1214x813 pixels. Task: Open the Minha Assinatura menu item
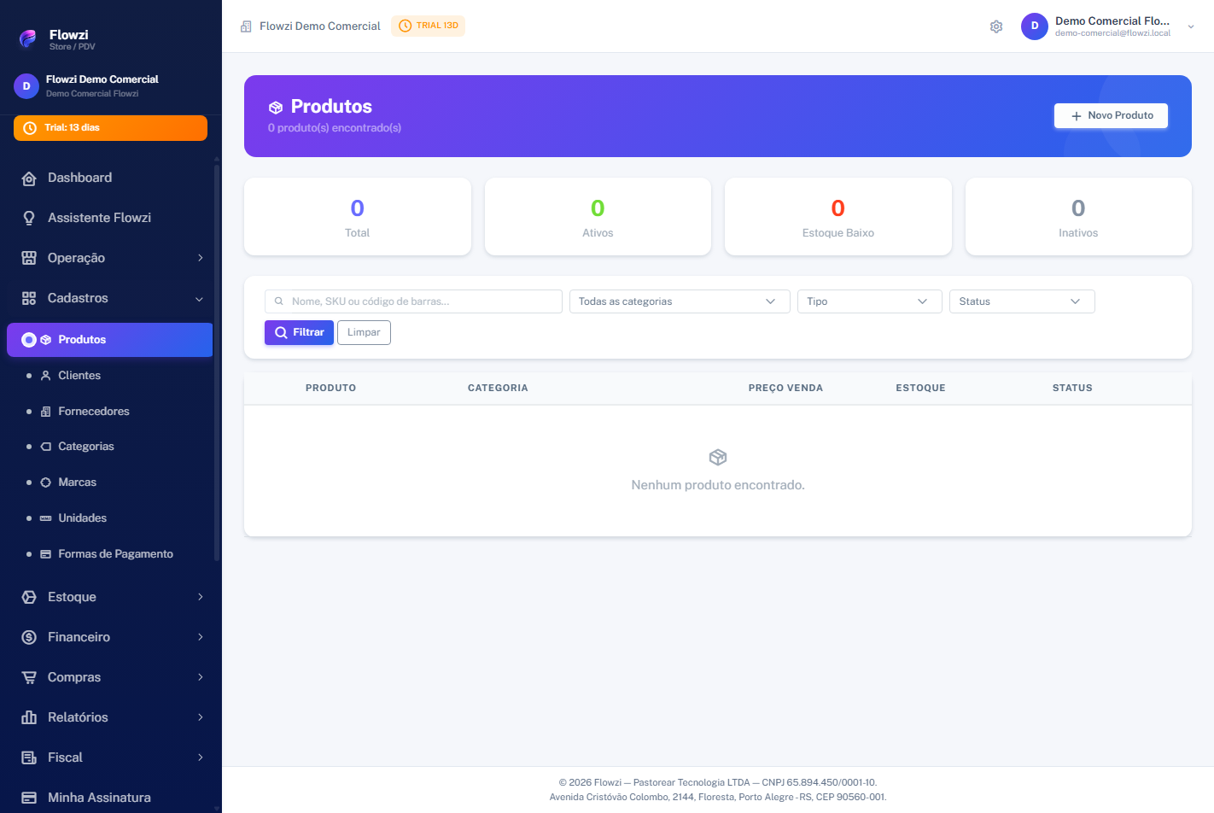coord(109,798)
